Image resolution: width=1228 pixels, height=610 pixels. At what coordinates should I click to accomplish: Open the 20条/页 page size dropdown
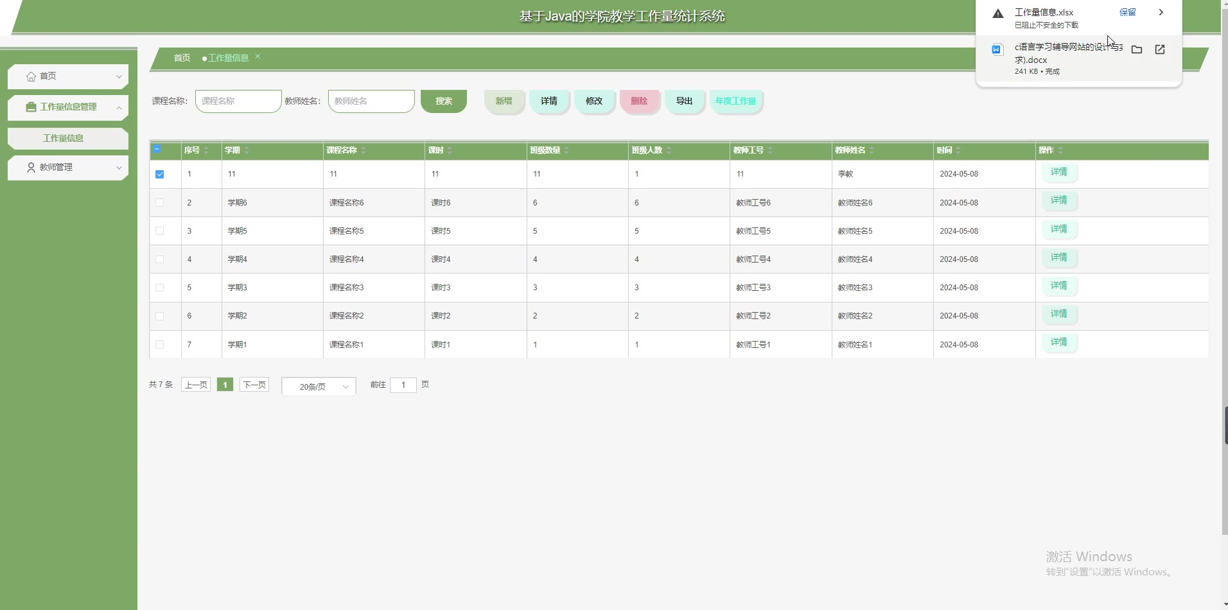click(319, 387)
